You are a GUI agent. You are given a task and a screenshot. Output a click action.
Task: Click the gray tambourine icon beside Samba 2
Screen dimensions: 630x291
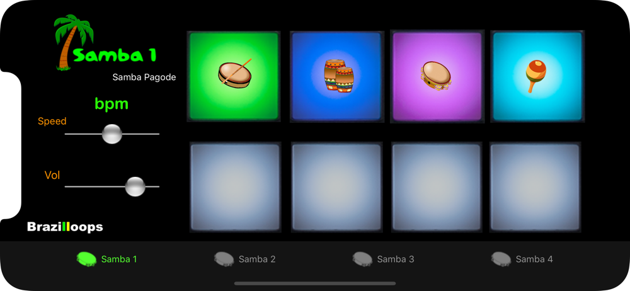point(224,260)
